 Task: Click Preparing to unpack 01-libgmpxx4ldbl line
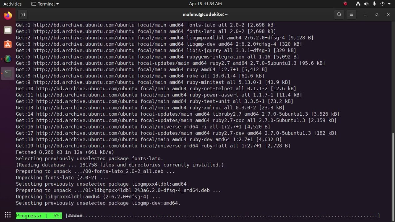pyautogui.click(x=118, y=190)
